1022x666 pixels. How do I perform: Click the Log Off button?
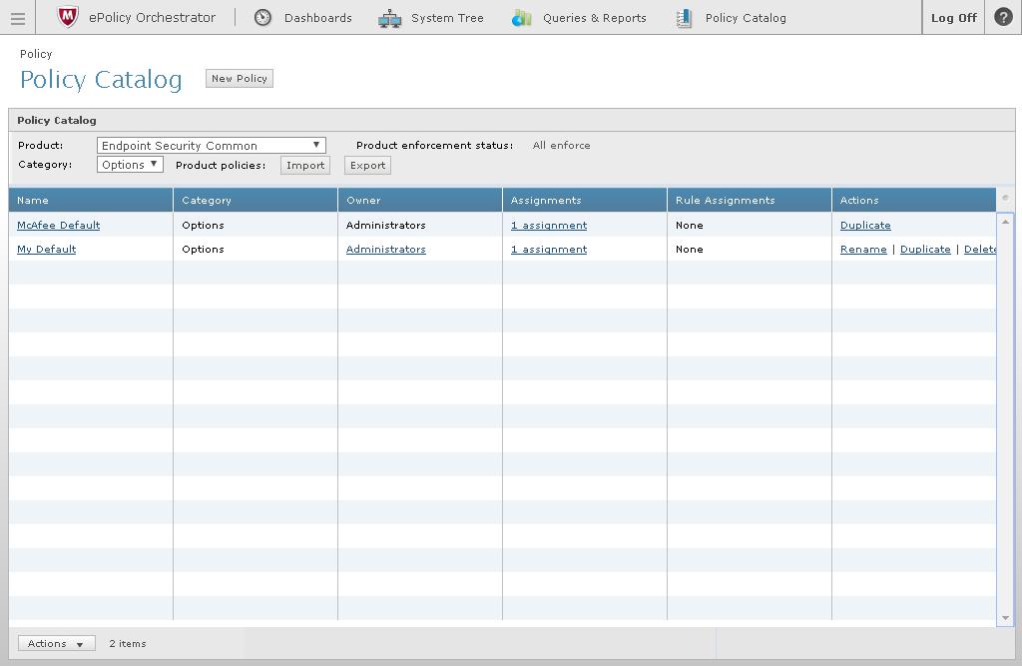(x=953, y=18)
